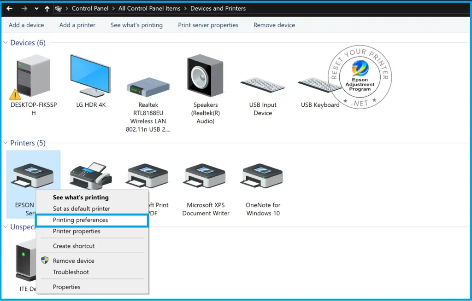Click See what's printing in the toolbar

point(136,25)
